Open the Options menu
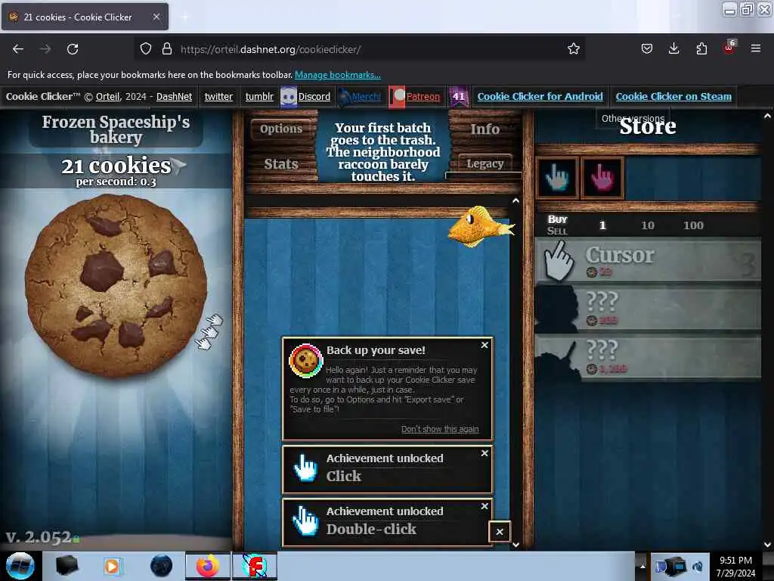The image size is (774, 581). pos(281,129)
